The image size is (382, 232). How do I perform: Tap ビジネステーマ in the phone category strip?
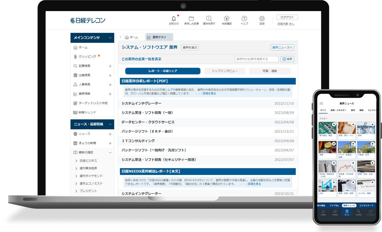(x=366, y=205)
